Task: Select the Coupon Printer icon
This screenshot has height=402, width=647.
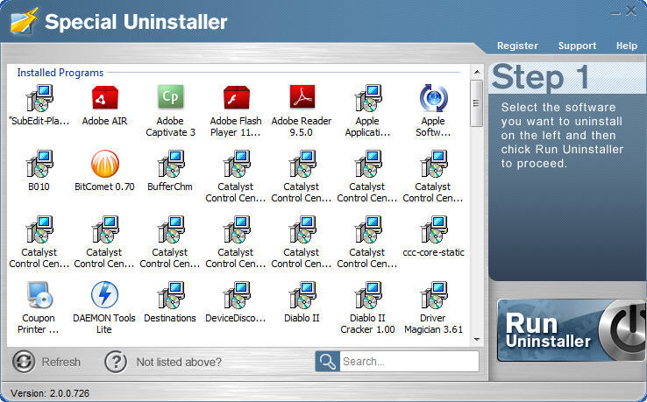Action: [39, 295]
